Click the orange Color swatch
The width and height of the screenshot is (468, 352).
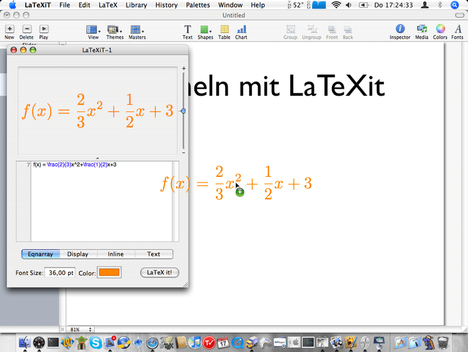pyautogui.click(x=109, y=273)
